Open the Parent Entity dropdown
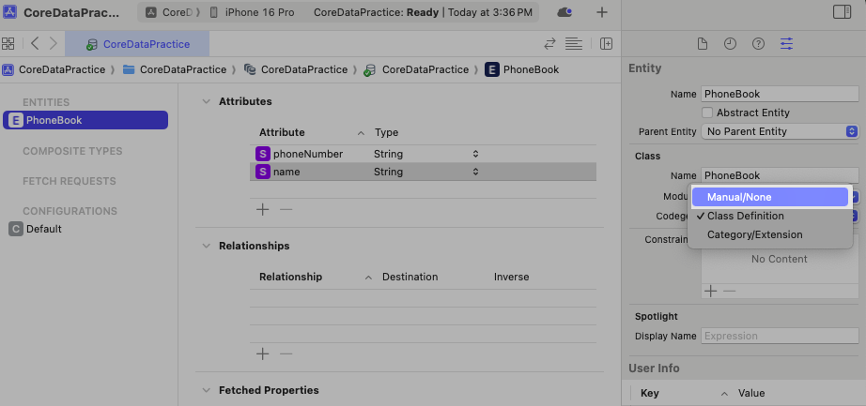The image size is (866, 406). [780, 131]
